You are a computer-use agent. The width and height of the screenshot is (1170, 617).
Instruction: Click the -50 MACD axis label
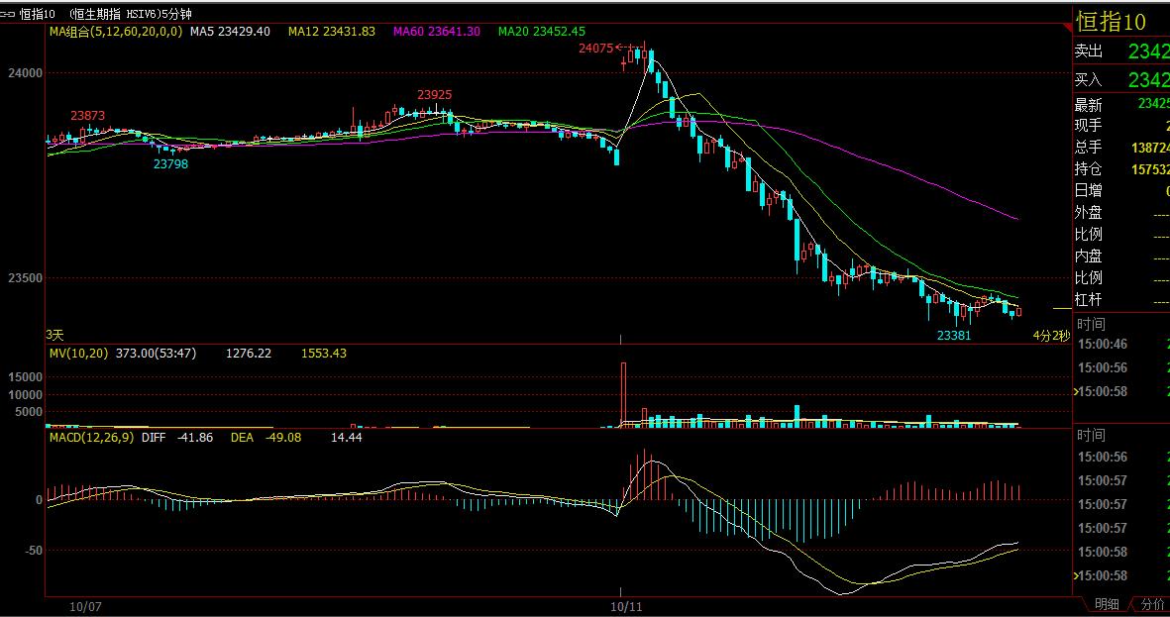point(32,551)
